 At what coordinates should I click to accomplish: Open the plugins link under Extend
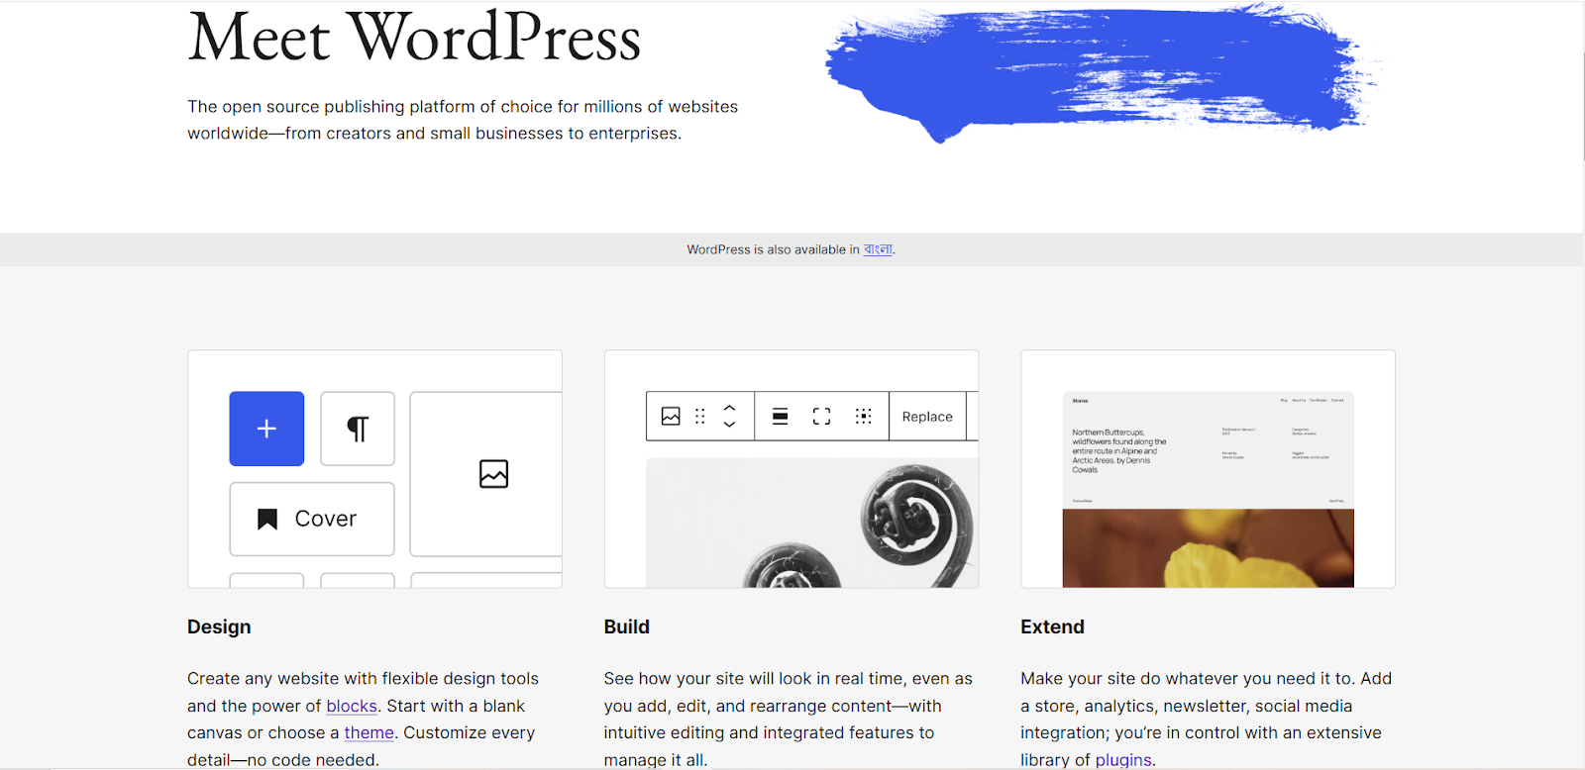1123,760
